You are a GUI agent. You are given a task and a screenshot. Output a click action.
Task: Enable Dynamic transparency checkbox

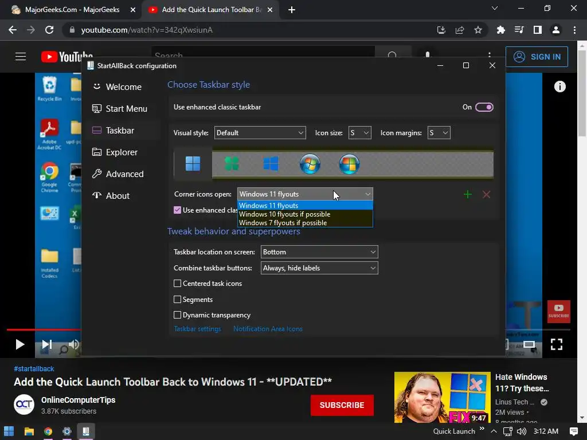pyautogui.click(x=178, y=315)
